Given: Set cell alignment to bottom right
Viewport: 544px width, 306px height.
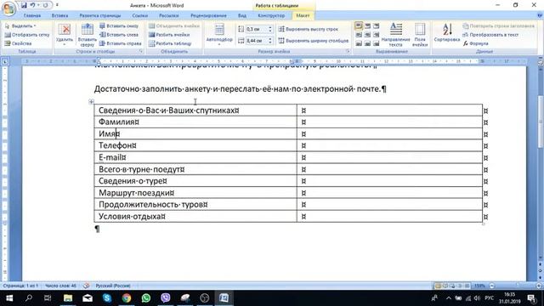Looking at the screenshot, I should [376, 43].
